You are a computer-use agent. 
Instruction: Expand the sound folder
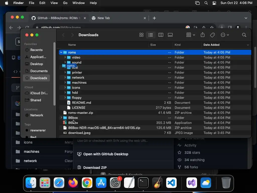(65, 62)
